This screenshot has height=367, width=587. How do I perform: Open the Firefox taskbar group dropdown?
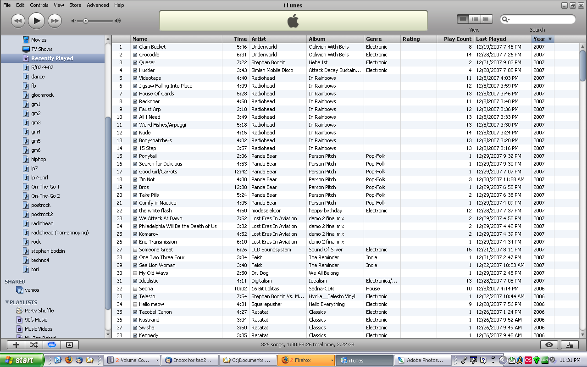tap(332, 360)
